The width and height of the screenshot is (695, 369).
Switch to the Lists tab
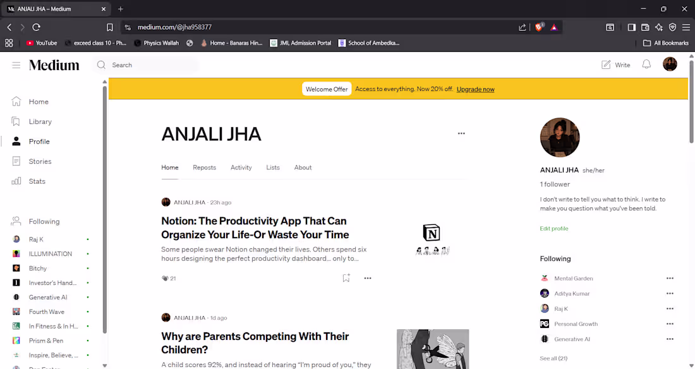273,167
